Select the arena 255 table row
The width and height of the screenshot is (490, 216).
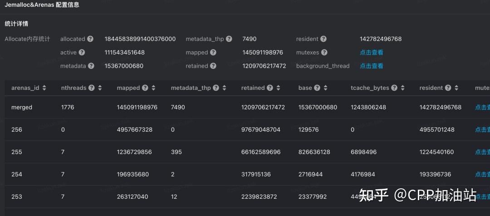(x=227, y=152)
